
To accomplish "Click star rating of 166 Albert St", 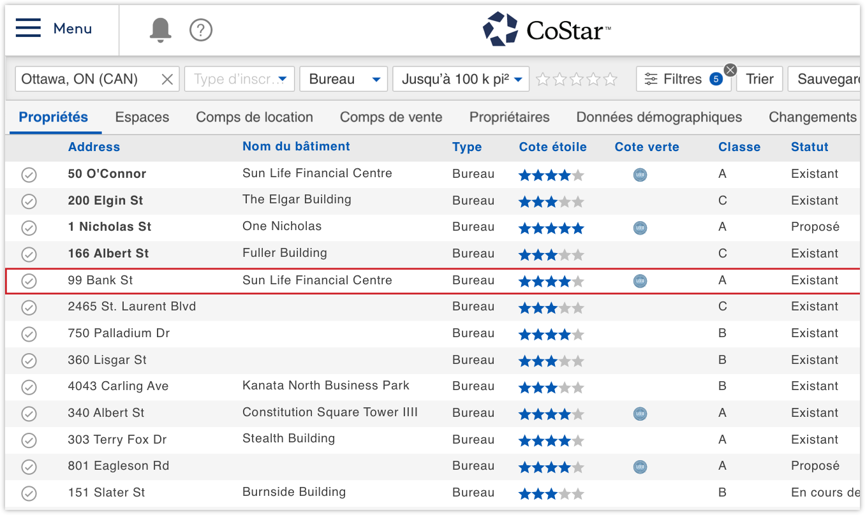I will point(551,254).
